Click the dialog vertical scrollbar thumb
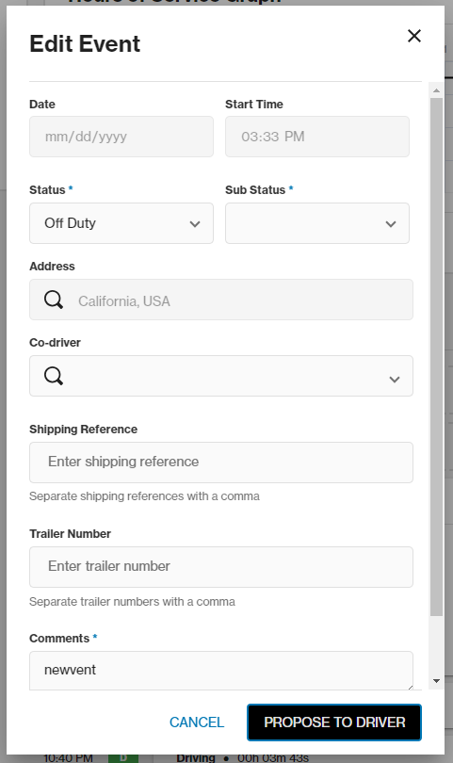The height and width of the screenshot is (763, 453). pyautogui.click(x=436, y=357)
